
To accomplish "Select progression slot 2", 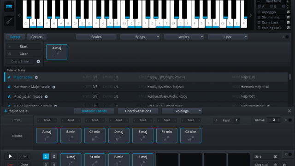I will click(54, 156).
